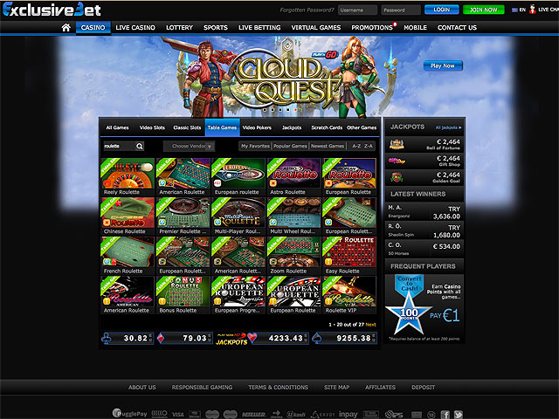Image resolution: width=559 pixels, height=419 pixels.
Task: Open the Facebook icon in footer
Action: (x=445, y=415)
